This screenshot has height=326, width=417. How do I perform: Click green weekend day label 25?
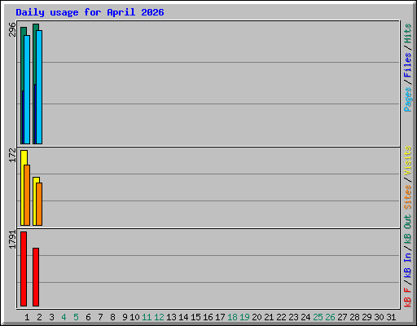tap(318, 317)
